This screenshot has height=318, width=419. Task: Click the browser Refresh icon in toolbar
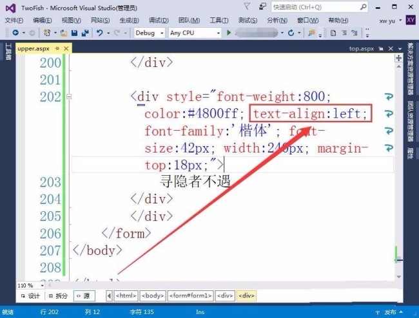tap(291, 33)
